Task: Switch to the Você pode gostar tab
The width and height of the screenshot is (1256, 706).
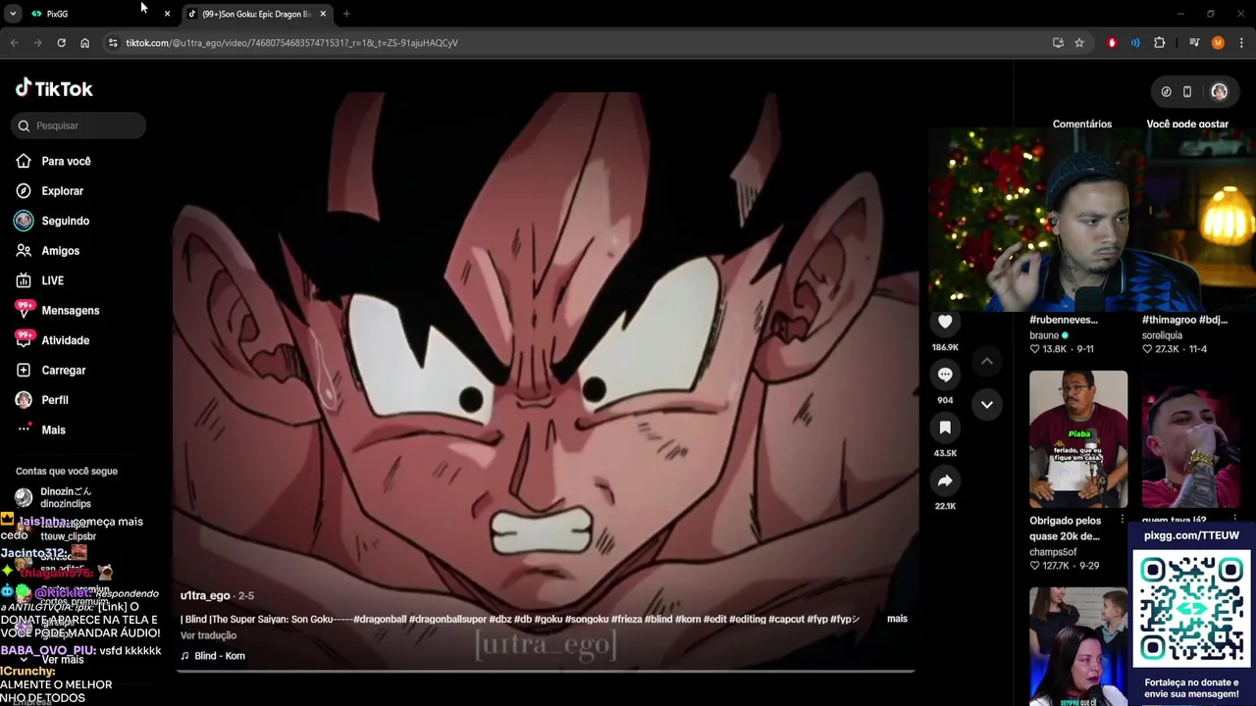Action: 1187,124
